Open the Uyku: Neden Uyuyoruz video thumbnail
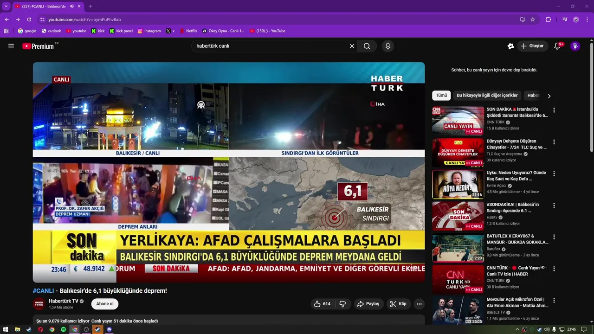The width and height of the screenshot is (594, 334). [458, 184]
